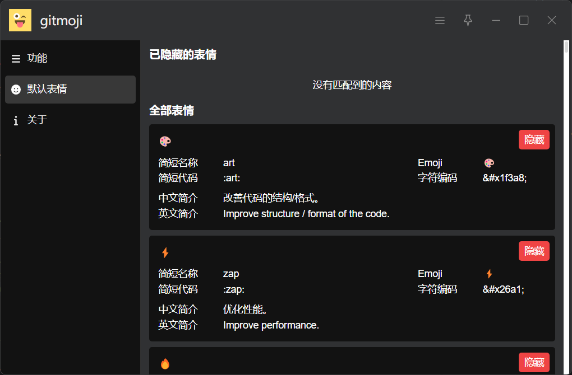Click the '已隐藏的表情' heading
The width and height of the screenshot is (572, 375).
click(x=183, y=55)
